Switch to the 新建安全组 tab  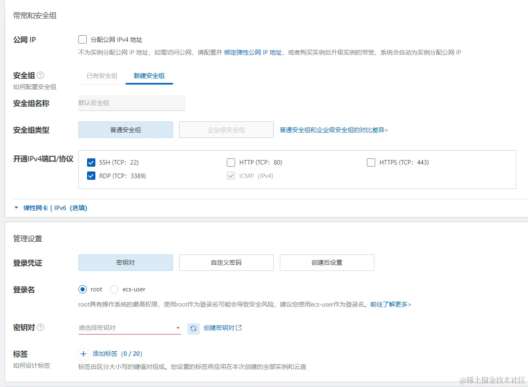coord(149,76)
